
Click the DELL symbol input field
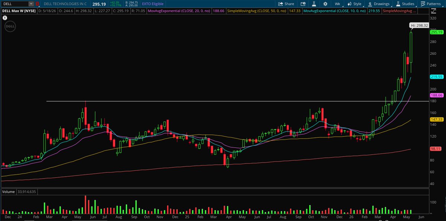point(15,4)
